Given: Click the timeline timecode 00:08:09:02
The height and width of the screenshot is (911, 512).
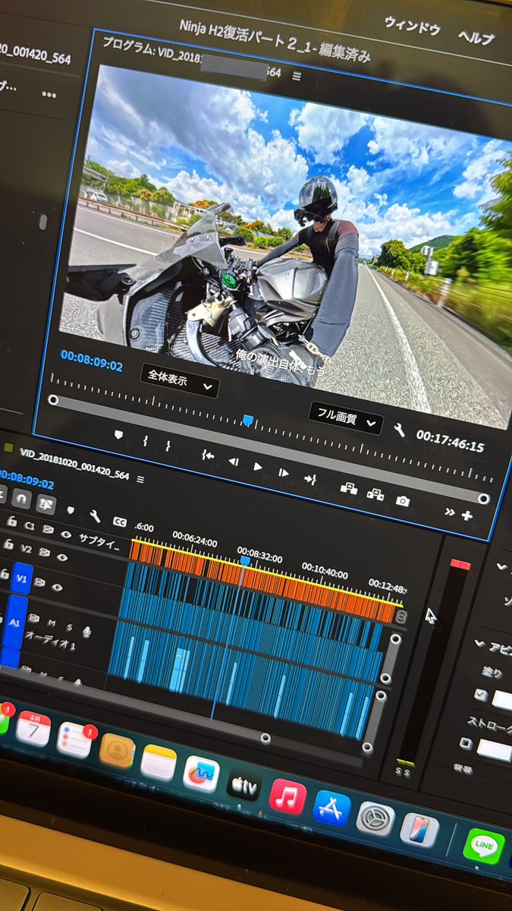Looking at the screenshot, I should point(25,480).
